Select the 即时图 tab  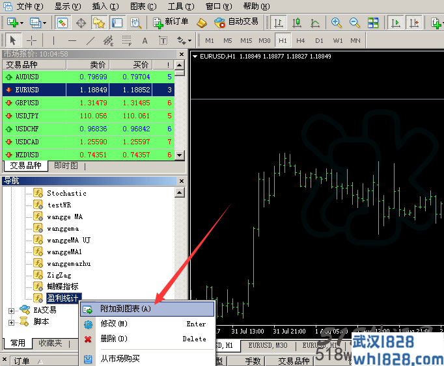tap(66, 166)
